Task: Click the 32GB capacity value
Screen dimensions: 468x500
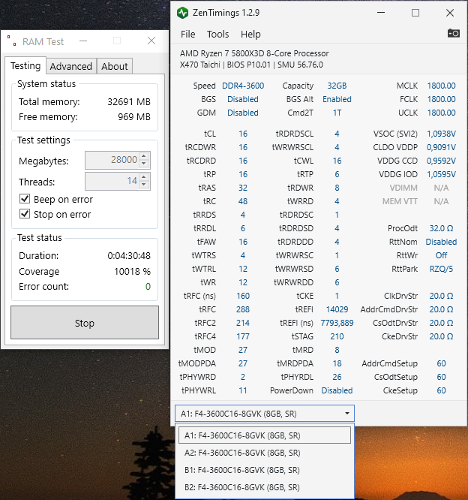Action: tap(337, 86)
